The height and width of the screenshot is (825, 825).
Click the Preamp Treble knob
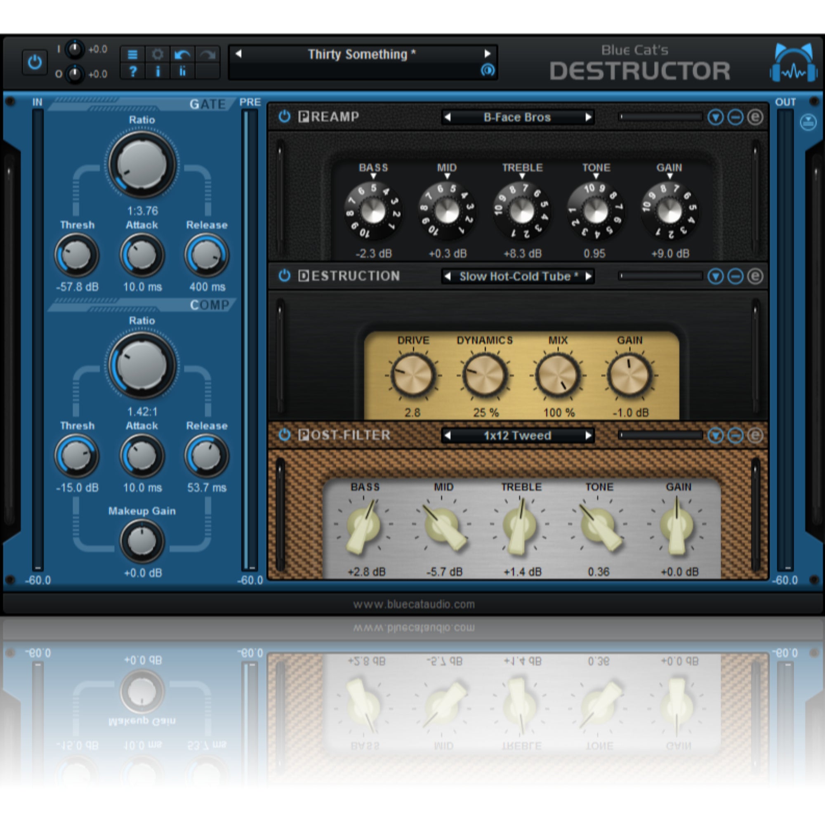point(522,211)
